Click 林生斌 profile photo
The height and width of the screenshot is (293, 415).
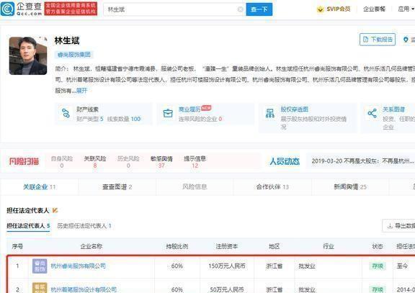point(28,56)
